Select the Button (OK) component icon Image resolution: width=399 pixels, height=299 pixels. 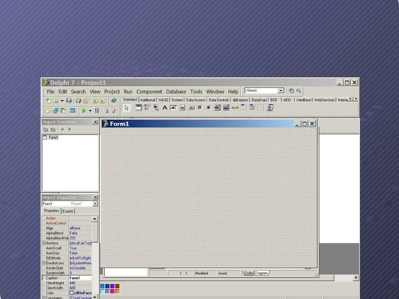click(x=191, y=108)
